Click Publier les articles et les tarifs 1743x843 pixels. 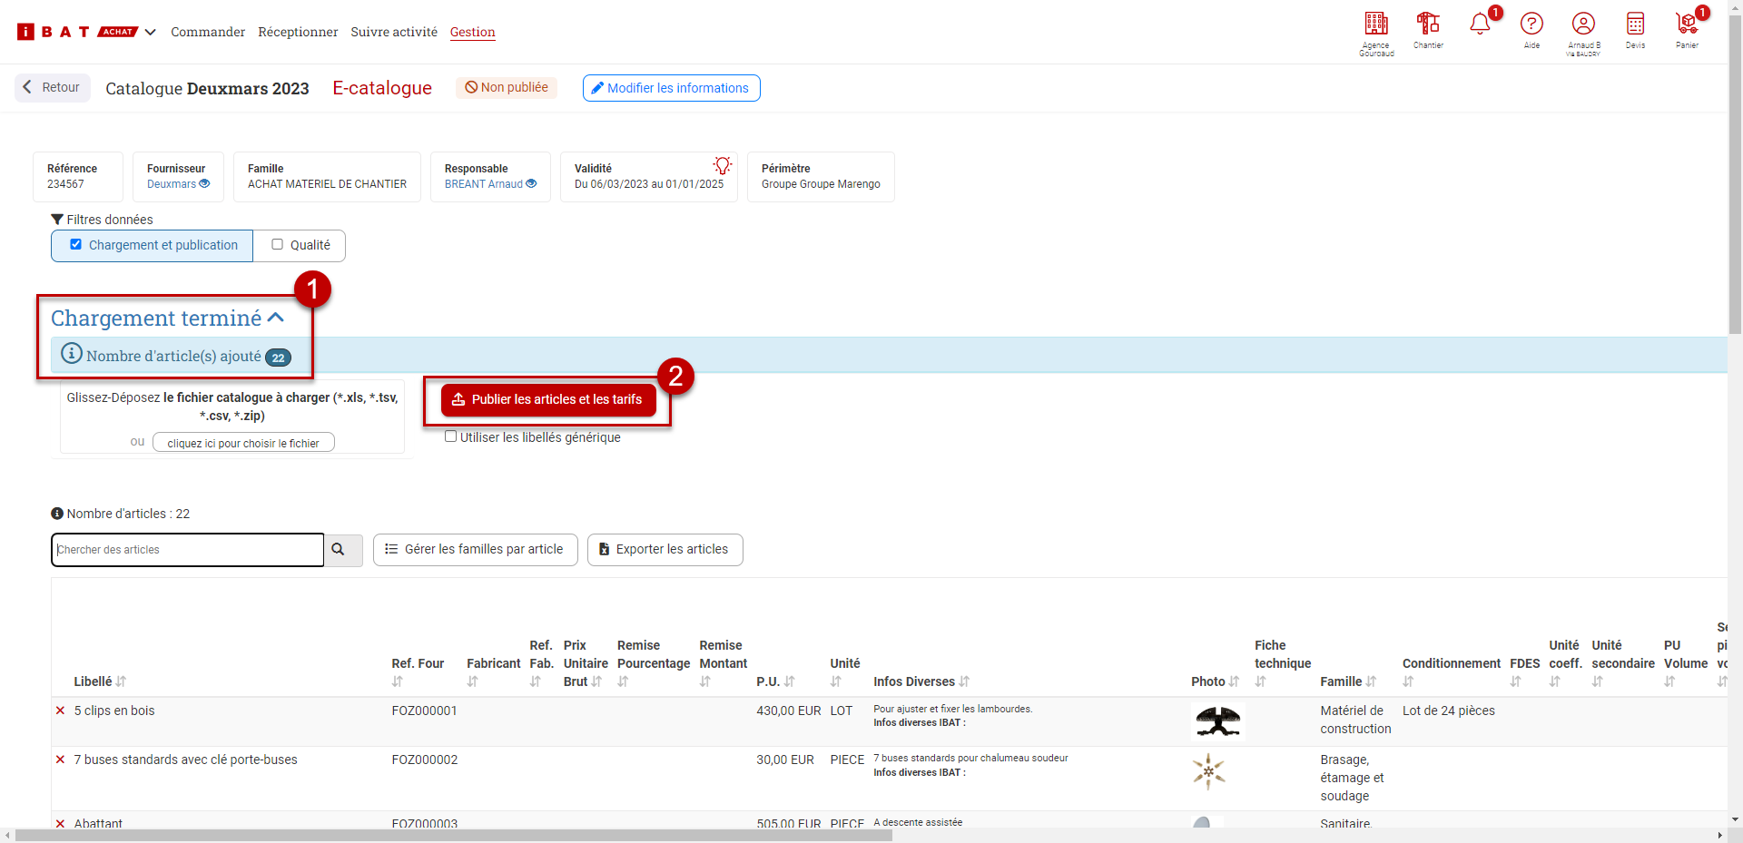(548, 399)
